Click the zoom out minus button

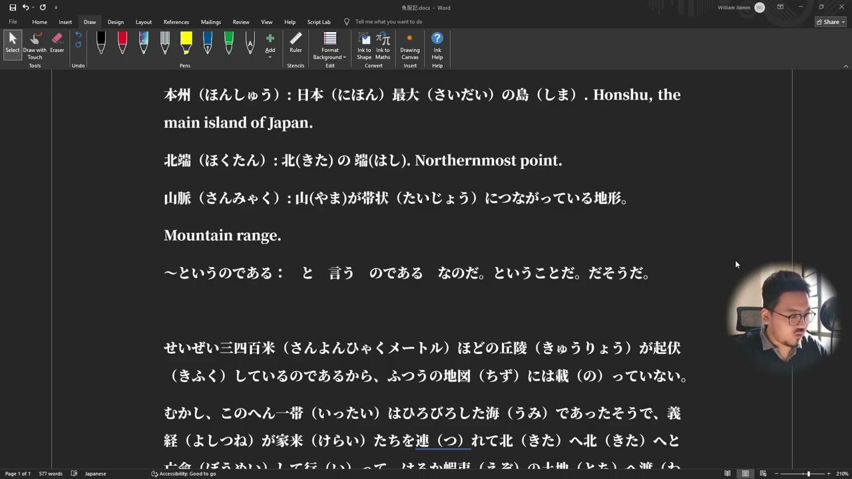coord(777,474)
